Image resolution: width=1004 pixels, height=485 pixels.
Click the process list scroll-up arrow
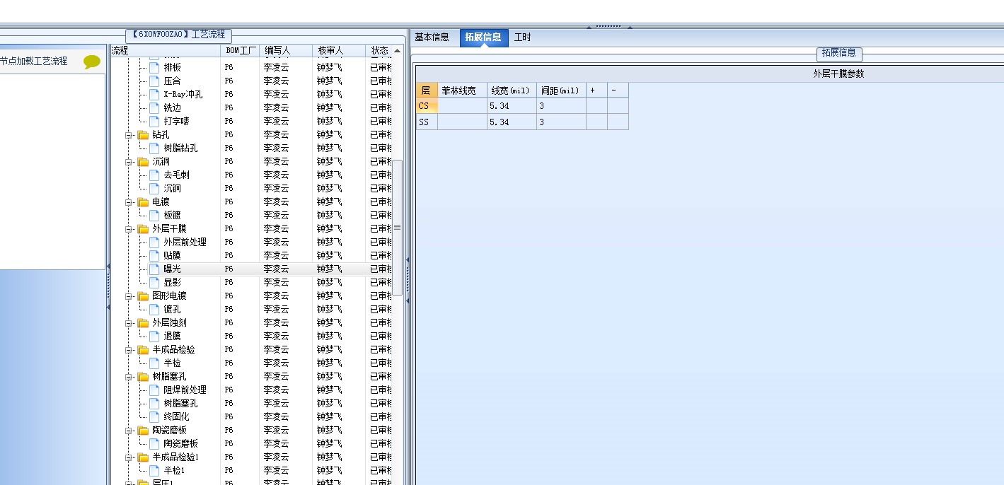398,51
